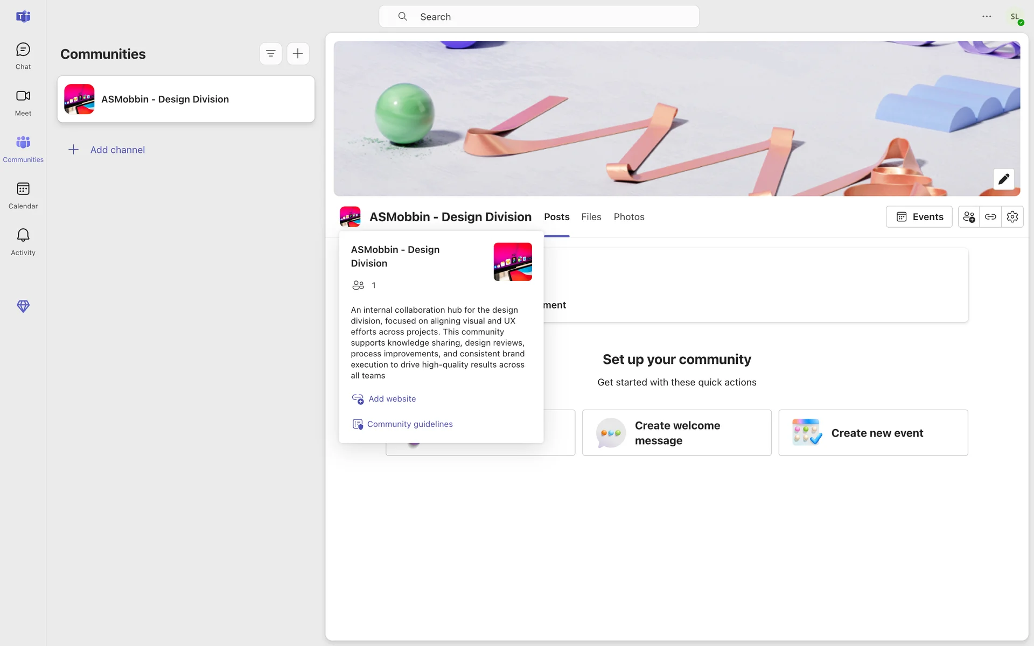Open the SL profile avatar menu

1015,17
